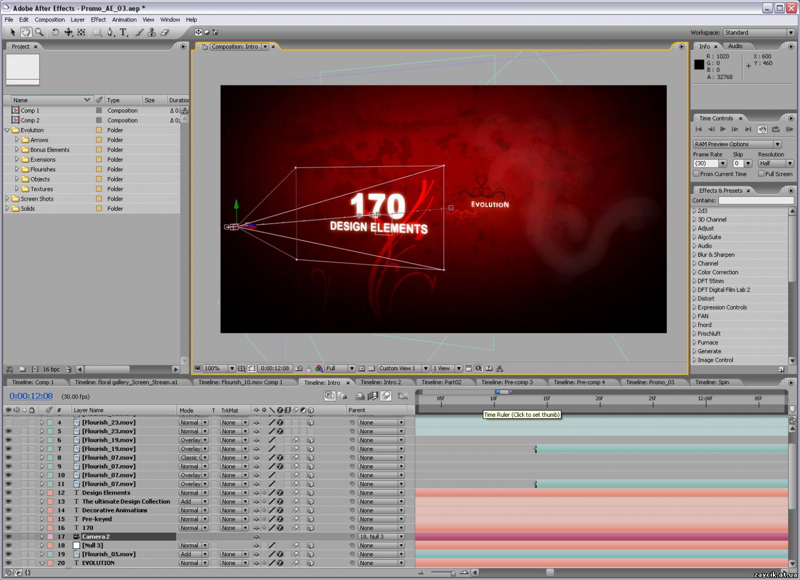Click the 16 bpc color depth button
Viewport: 800px width, 580px height.
coord(51,369)
